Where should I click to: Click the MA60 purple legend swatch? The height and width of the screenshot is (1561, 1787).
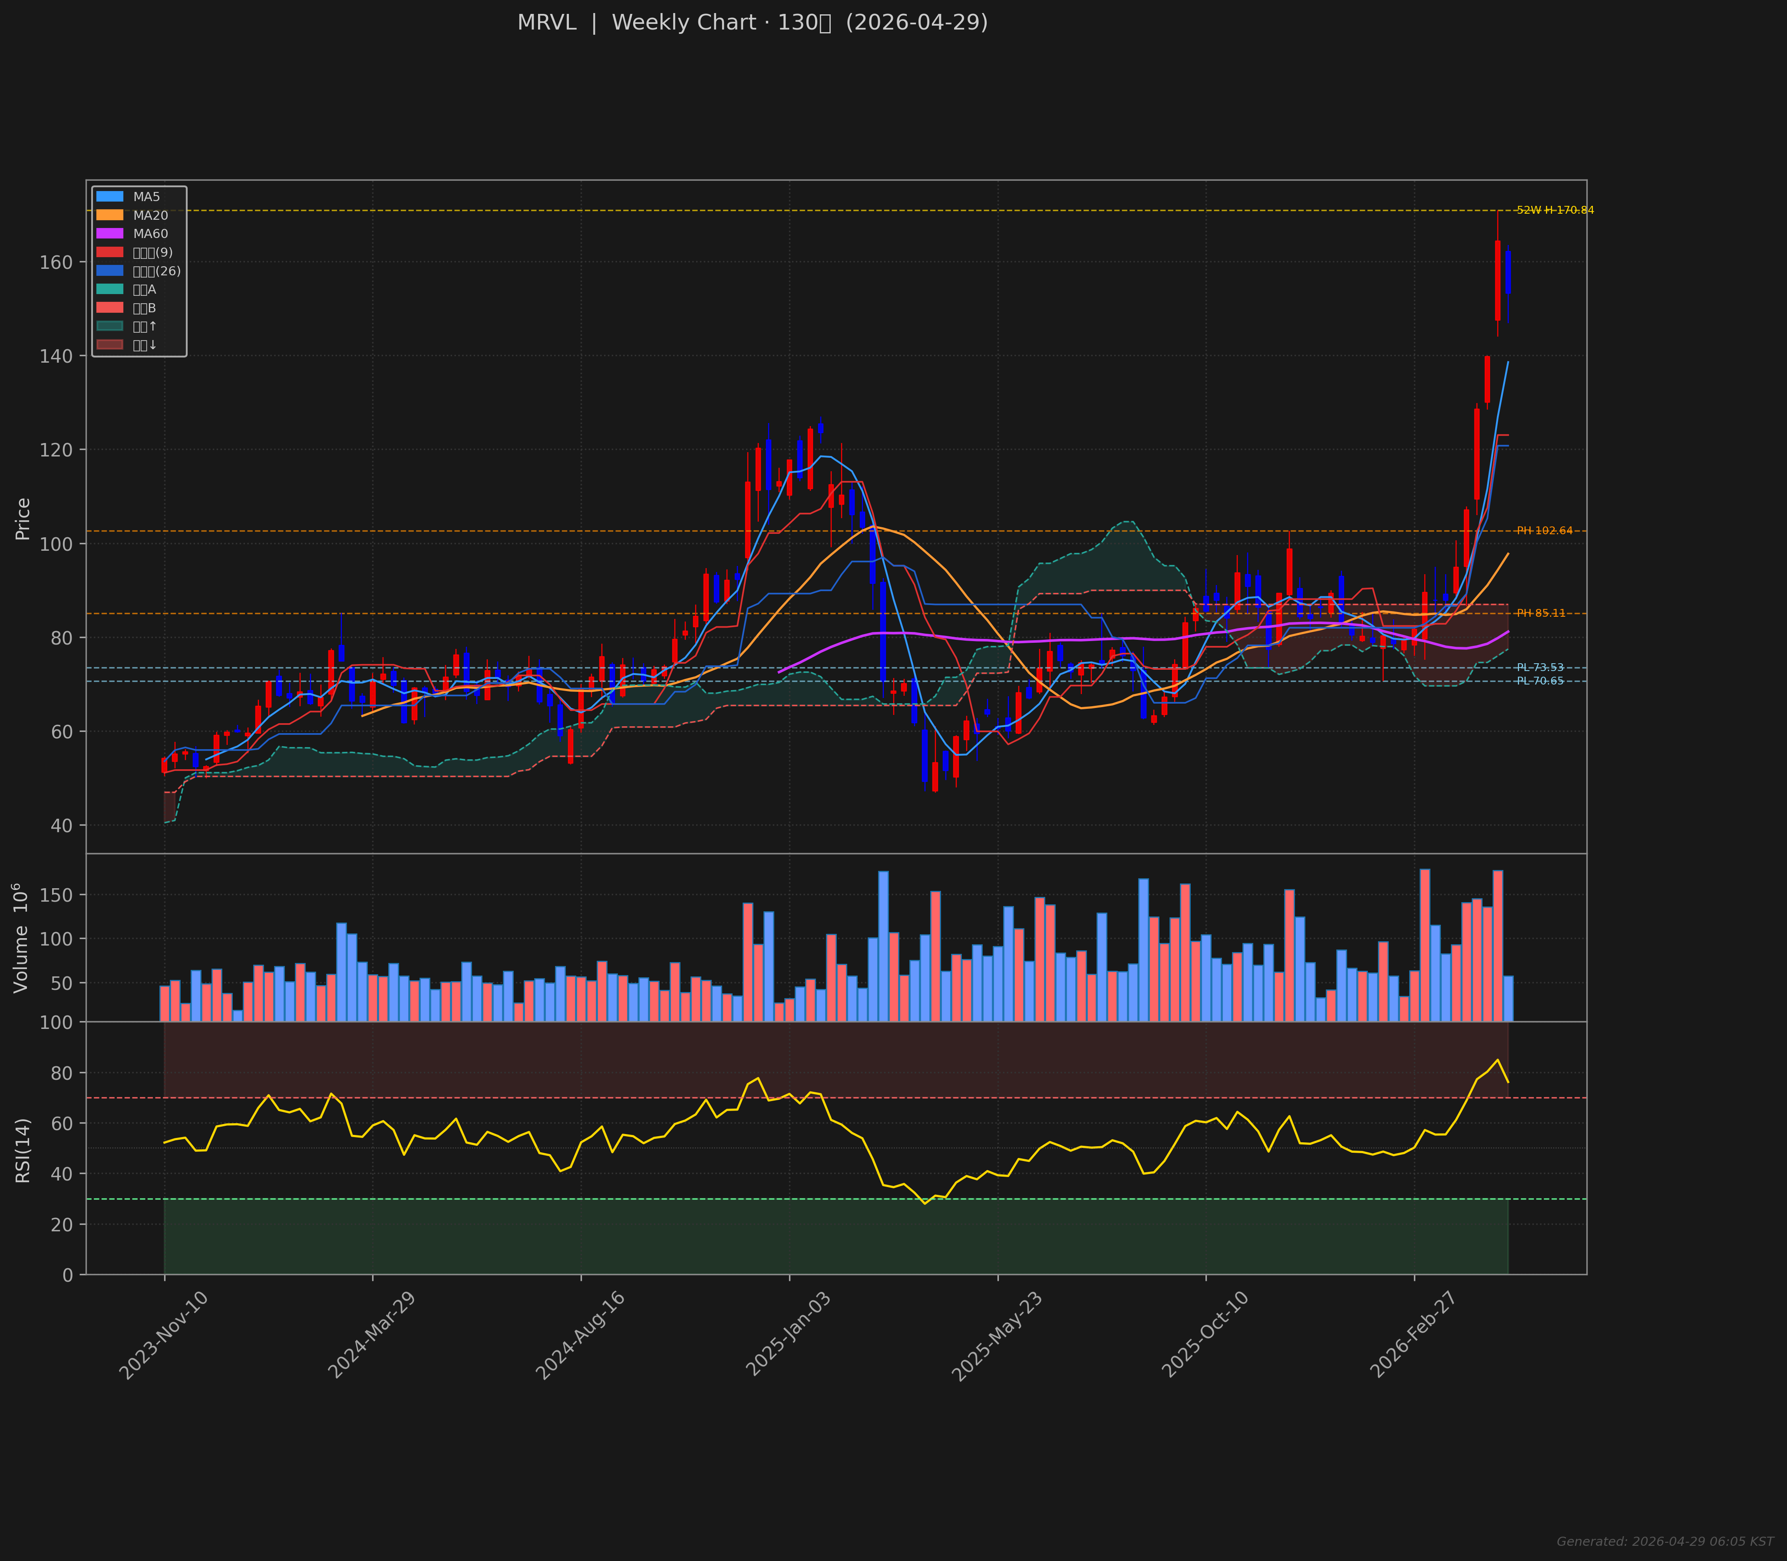pyautogui.click(x=110, y=233)
